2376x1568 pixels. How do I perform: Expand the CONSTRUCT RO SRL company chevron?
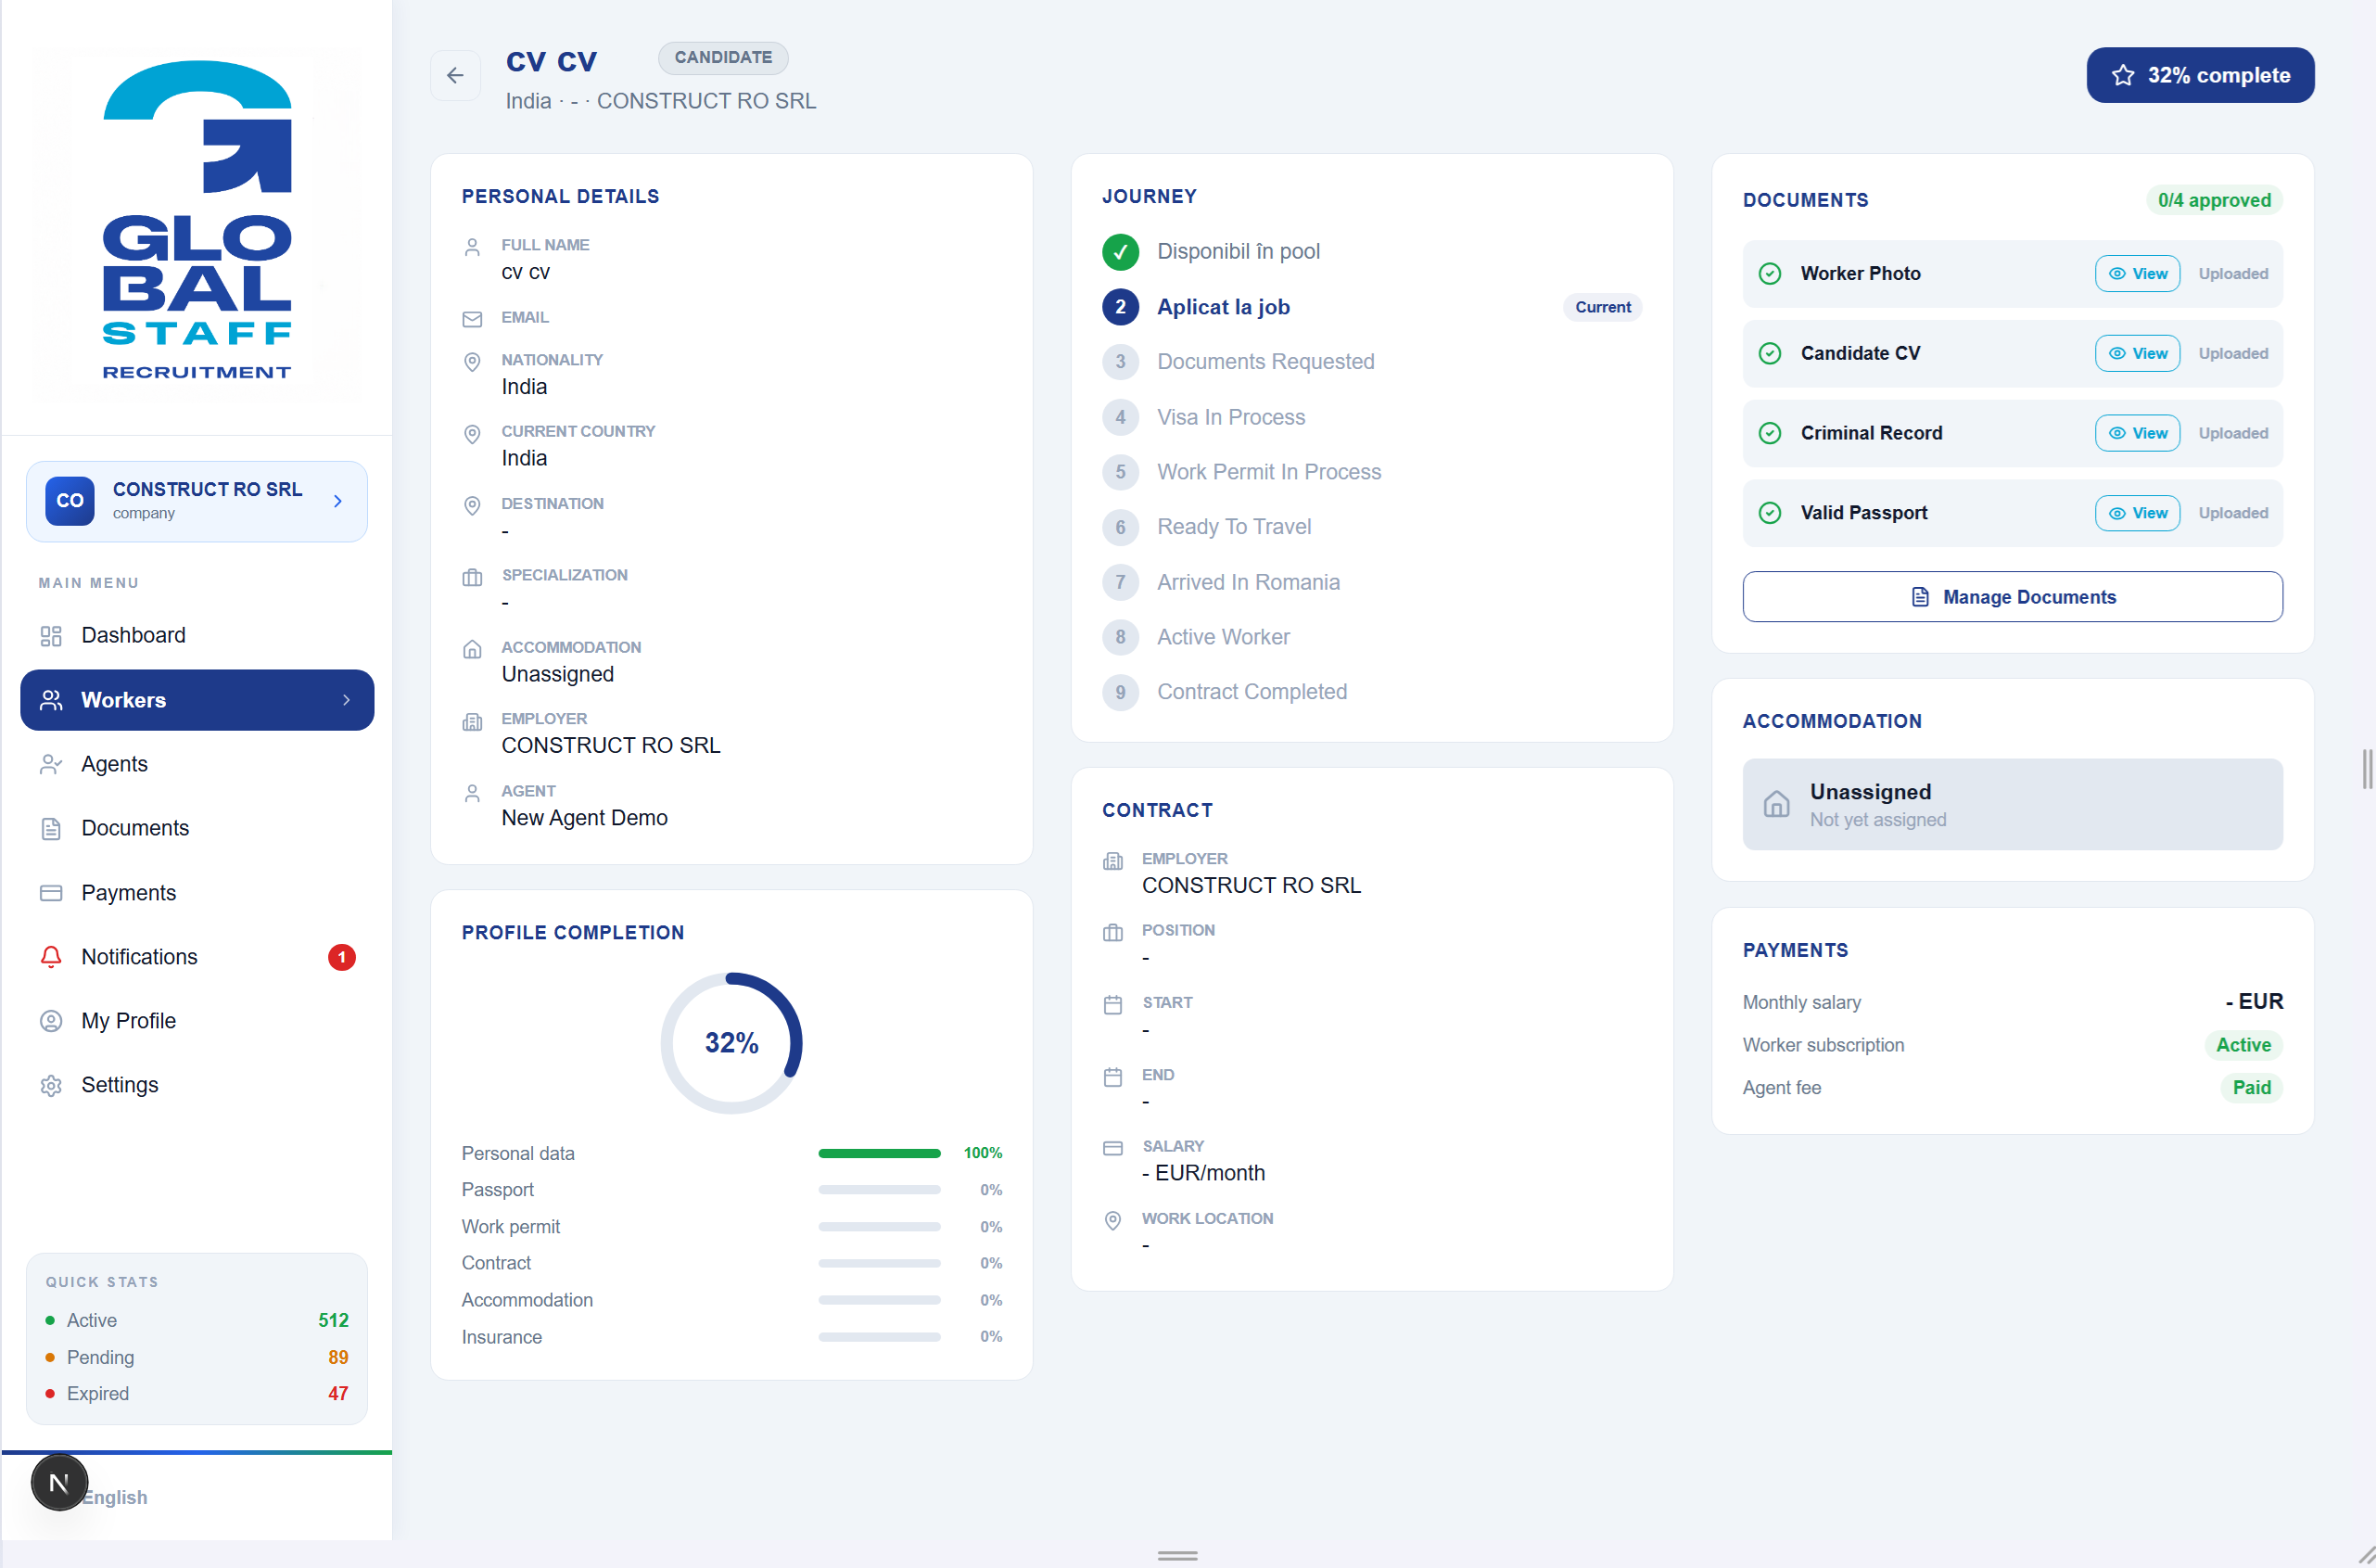pos(337,501)
